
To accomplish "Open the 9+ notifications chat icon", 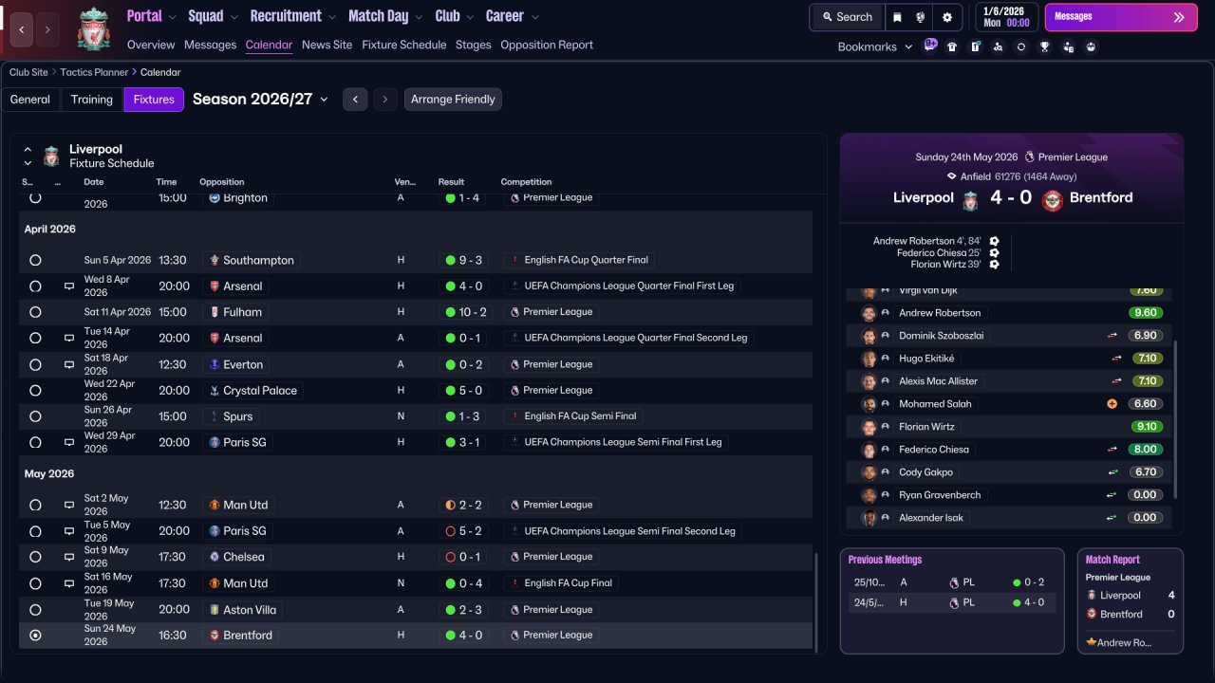I will pyautogui.click(x=930, y=46).
